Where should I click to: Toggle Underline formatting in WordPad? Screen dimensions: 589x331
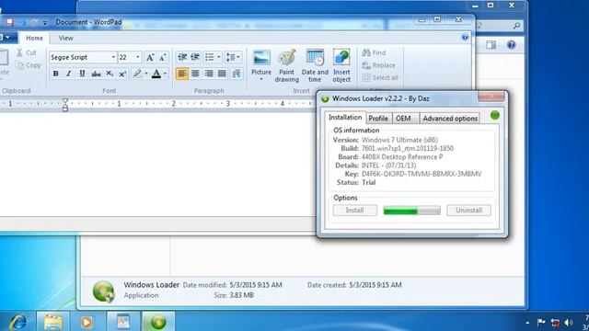point(82,74)
